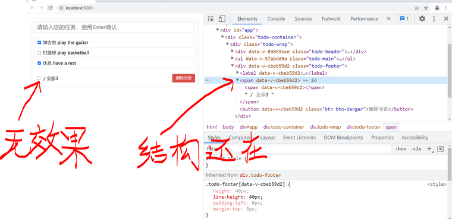Select div.todo-wrap breadcrumb
The height and width of the screenshot is (219, 452).
click(325, 127)
